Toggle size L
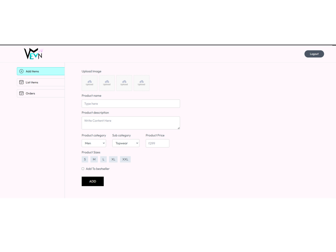 tap(103, 159)
